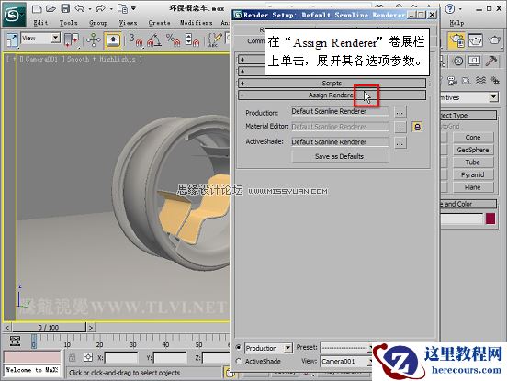The width and height of the screenshot is (507, 381).
Task: Select Helpers category icon in Create panel
Action: pyautogui.click(x=466, y=81)
